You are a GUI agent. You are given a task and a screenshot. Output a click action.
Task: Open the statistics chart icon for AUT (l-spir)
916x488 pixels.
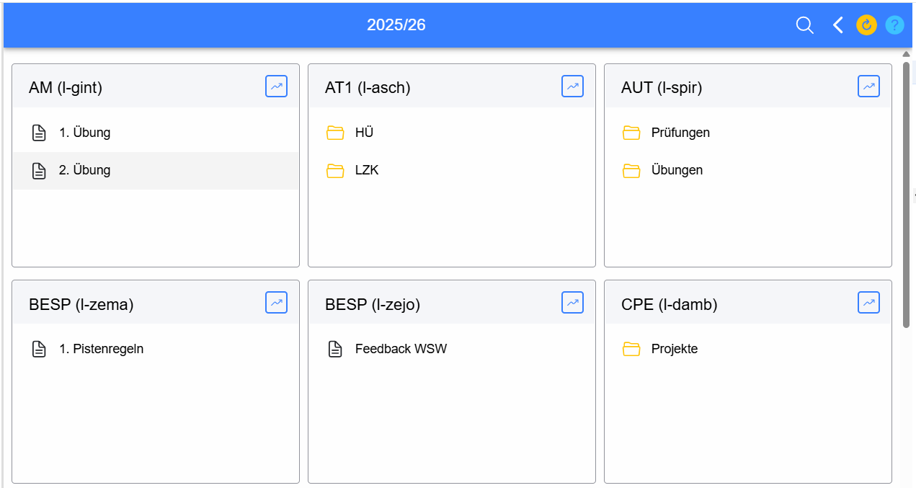pyautogui.click(x=868, y=86)
